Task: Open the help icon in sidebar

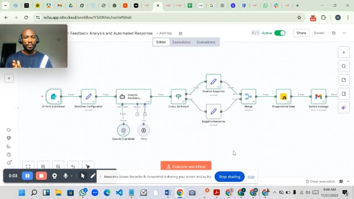Action: point(9,155)
